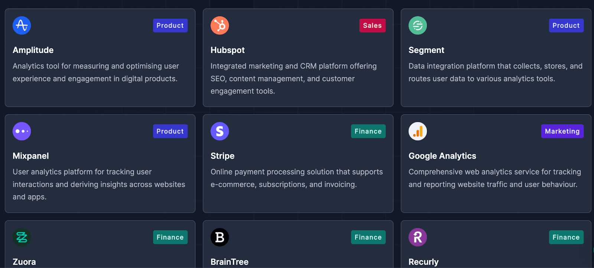Select the Finance tag on Zuora card
This screenshot has height=268, width=594.
point(170,237)
